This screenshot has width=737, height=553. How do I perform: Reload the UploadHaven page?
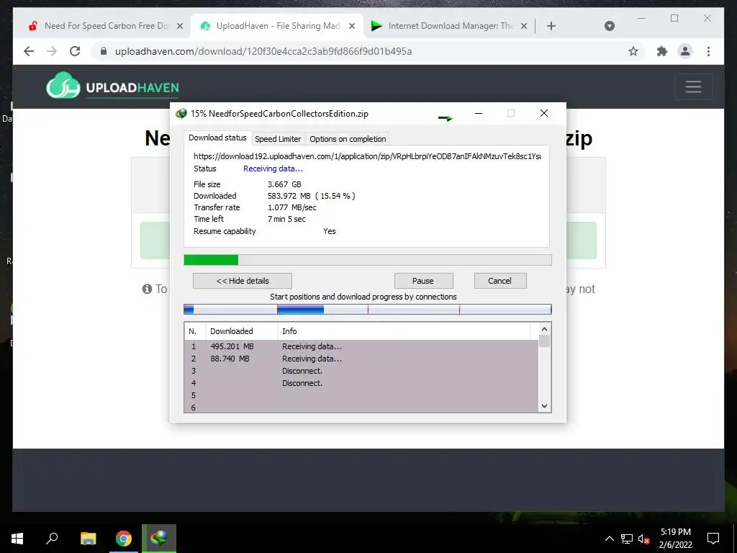[75, 51]
